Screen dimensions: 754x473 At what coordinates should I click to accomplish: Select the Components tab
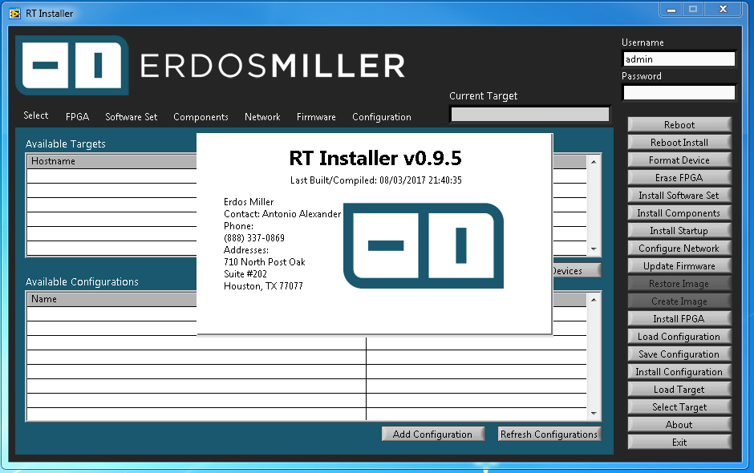click(x=201, y=117)
